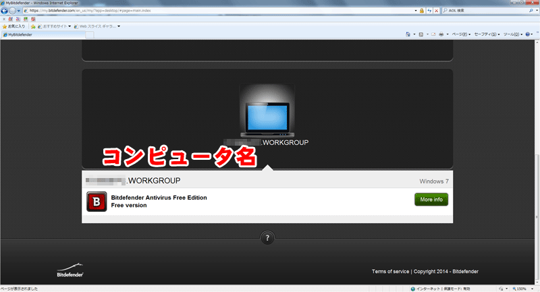
Task: Click the add to favorites bar star icon
Action: [x=33, y=26]
